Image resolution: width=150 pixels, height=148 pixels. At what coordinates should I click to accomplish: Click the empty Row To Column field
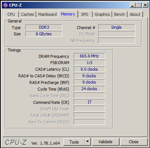pyautogui.click(x=89, y=122)
